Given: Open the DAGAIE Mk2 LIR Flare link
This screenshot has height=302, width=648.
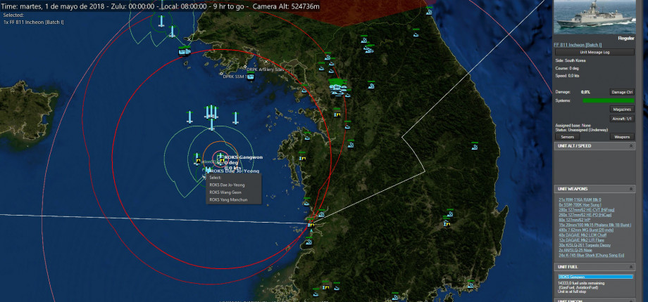Looking at the screenshot, I should pyautogui.click(x=582, y=240).
